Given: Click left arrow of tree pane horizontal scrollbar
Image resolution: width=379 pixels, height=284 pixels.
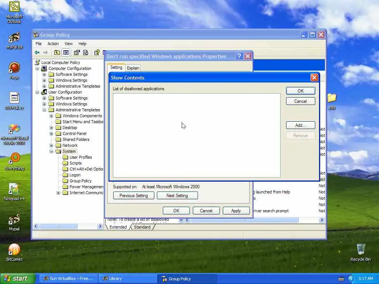Looking at the screenshot, I should click(x=36, y=226).
